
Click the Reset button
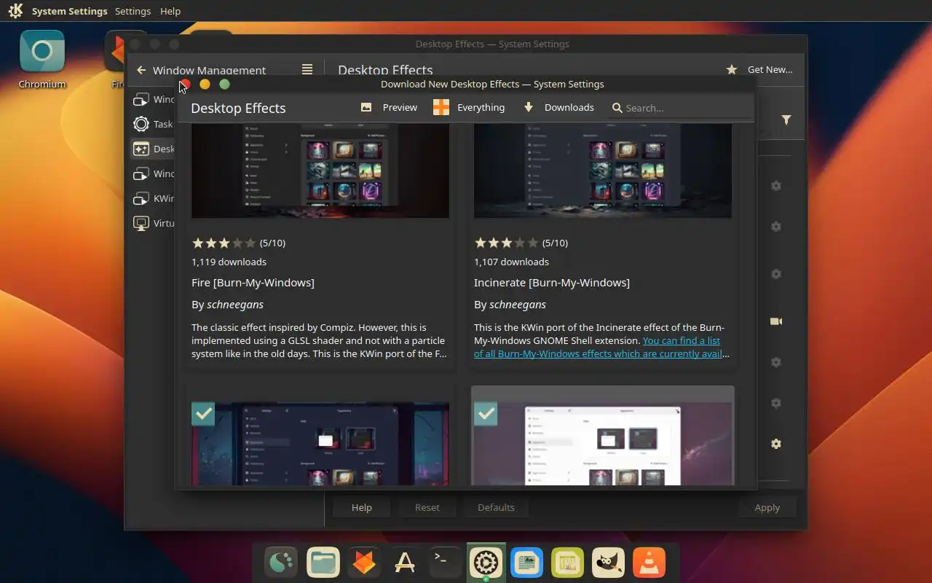pyautogui.click(x=427, y=507)
